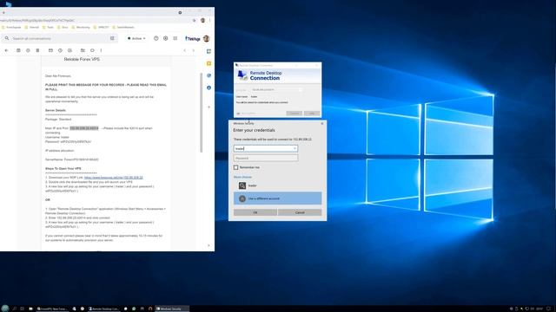The height and width of the screenshot is (312, 556).
Task: Click OK in Windows Security dialog
Action: pyautogui.click(x=255, y=212)
